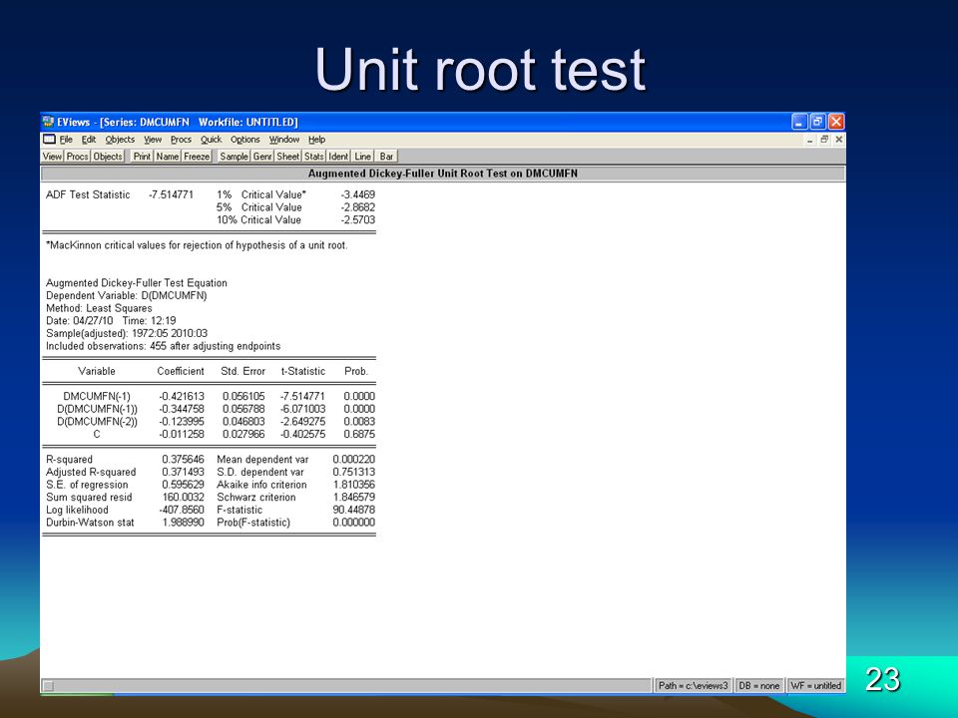Open the Objects menu

(x=120, y=140)
